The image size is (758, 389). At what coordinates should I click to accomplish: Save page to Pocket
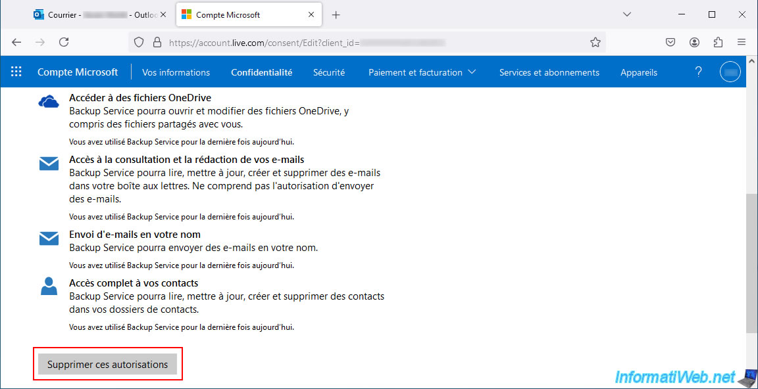point(670,43)
